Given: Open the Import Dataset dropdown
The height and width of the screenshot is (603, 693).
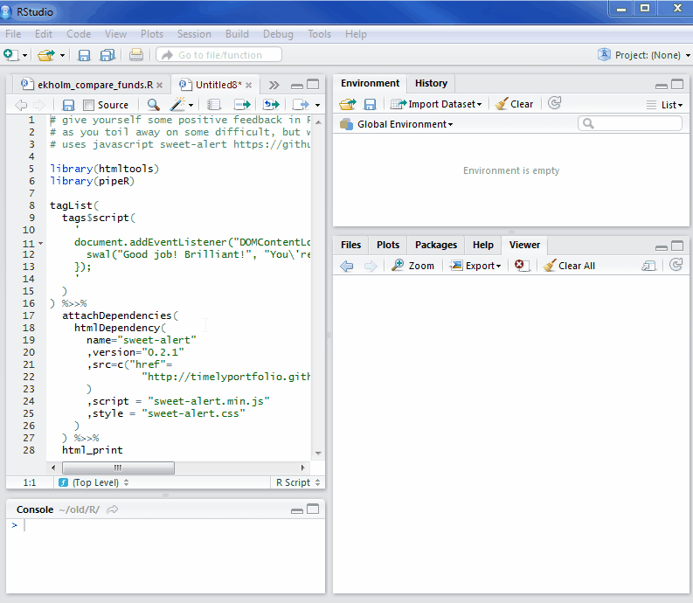Looking at the screenshot, I should tap(436, 104).
